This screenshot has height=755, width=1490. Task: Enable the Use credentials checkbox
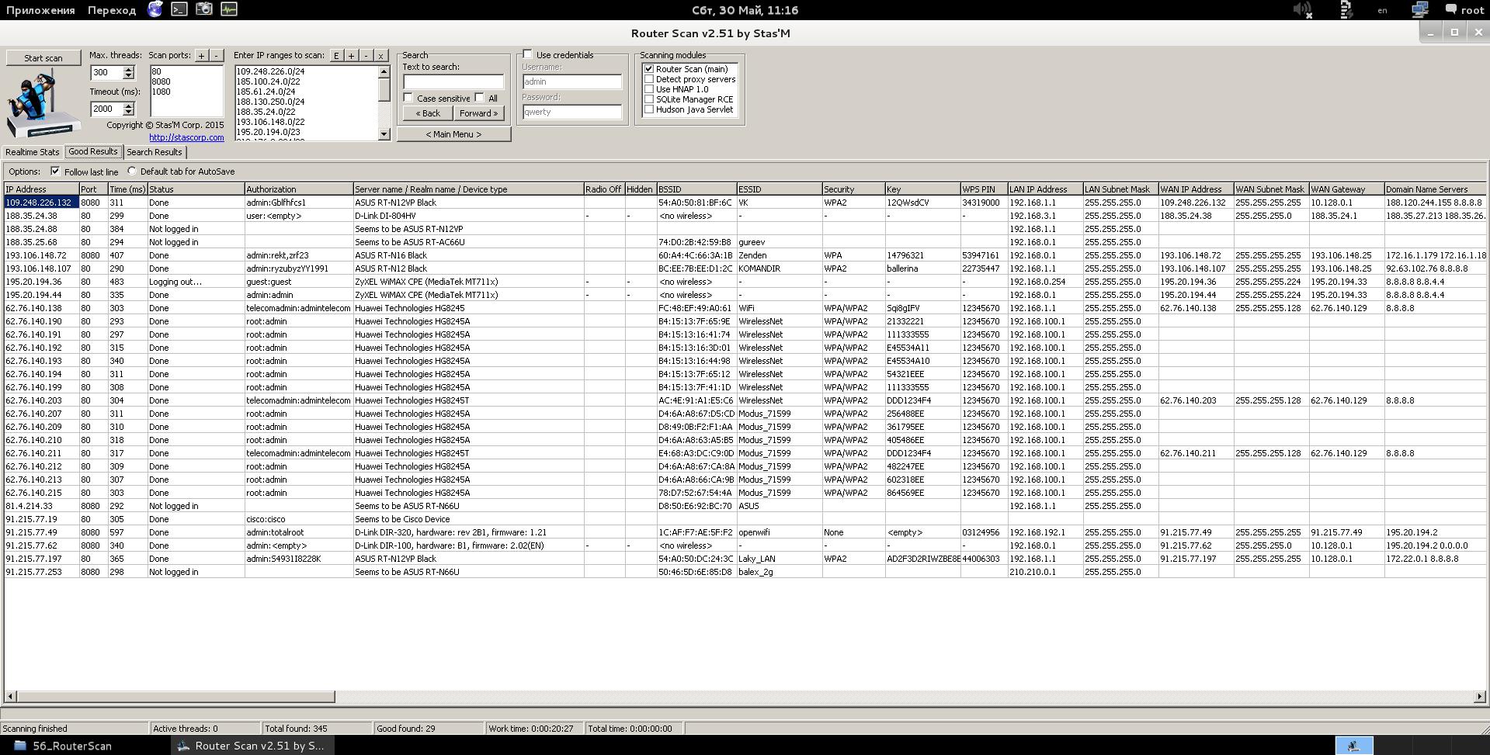click(528, 54)
